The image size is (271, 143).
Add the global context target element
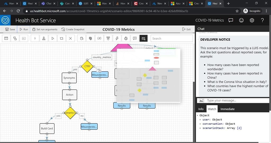(x=91, y=38)
